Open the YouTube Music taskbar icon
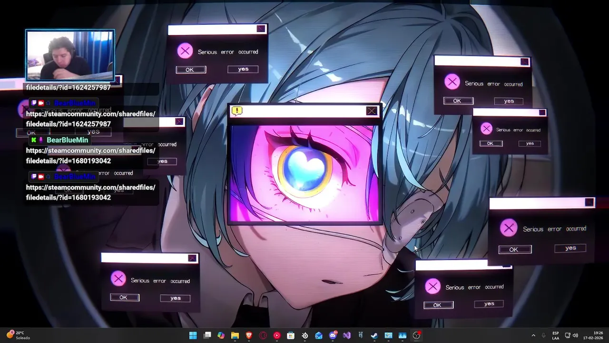This screenshot has height=343, width=609. tap(277, 335)
